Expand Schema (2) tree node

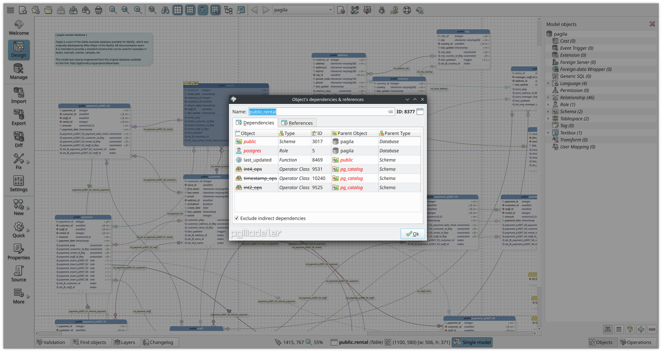pos(548,112)
